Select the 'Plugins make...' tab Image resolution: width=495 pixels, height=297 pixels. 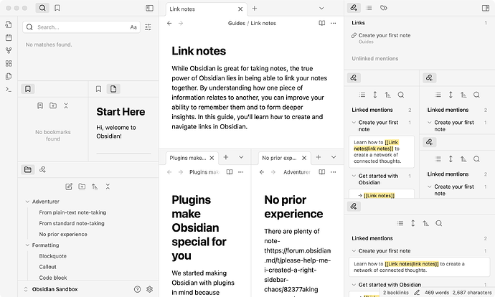coord(192,158)
